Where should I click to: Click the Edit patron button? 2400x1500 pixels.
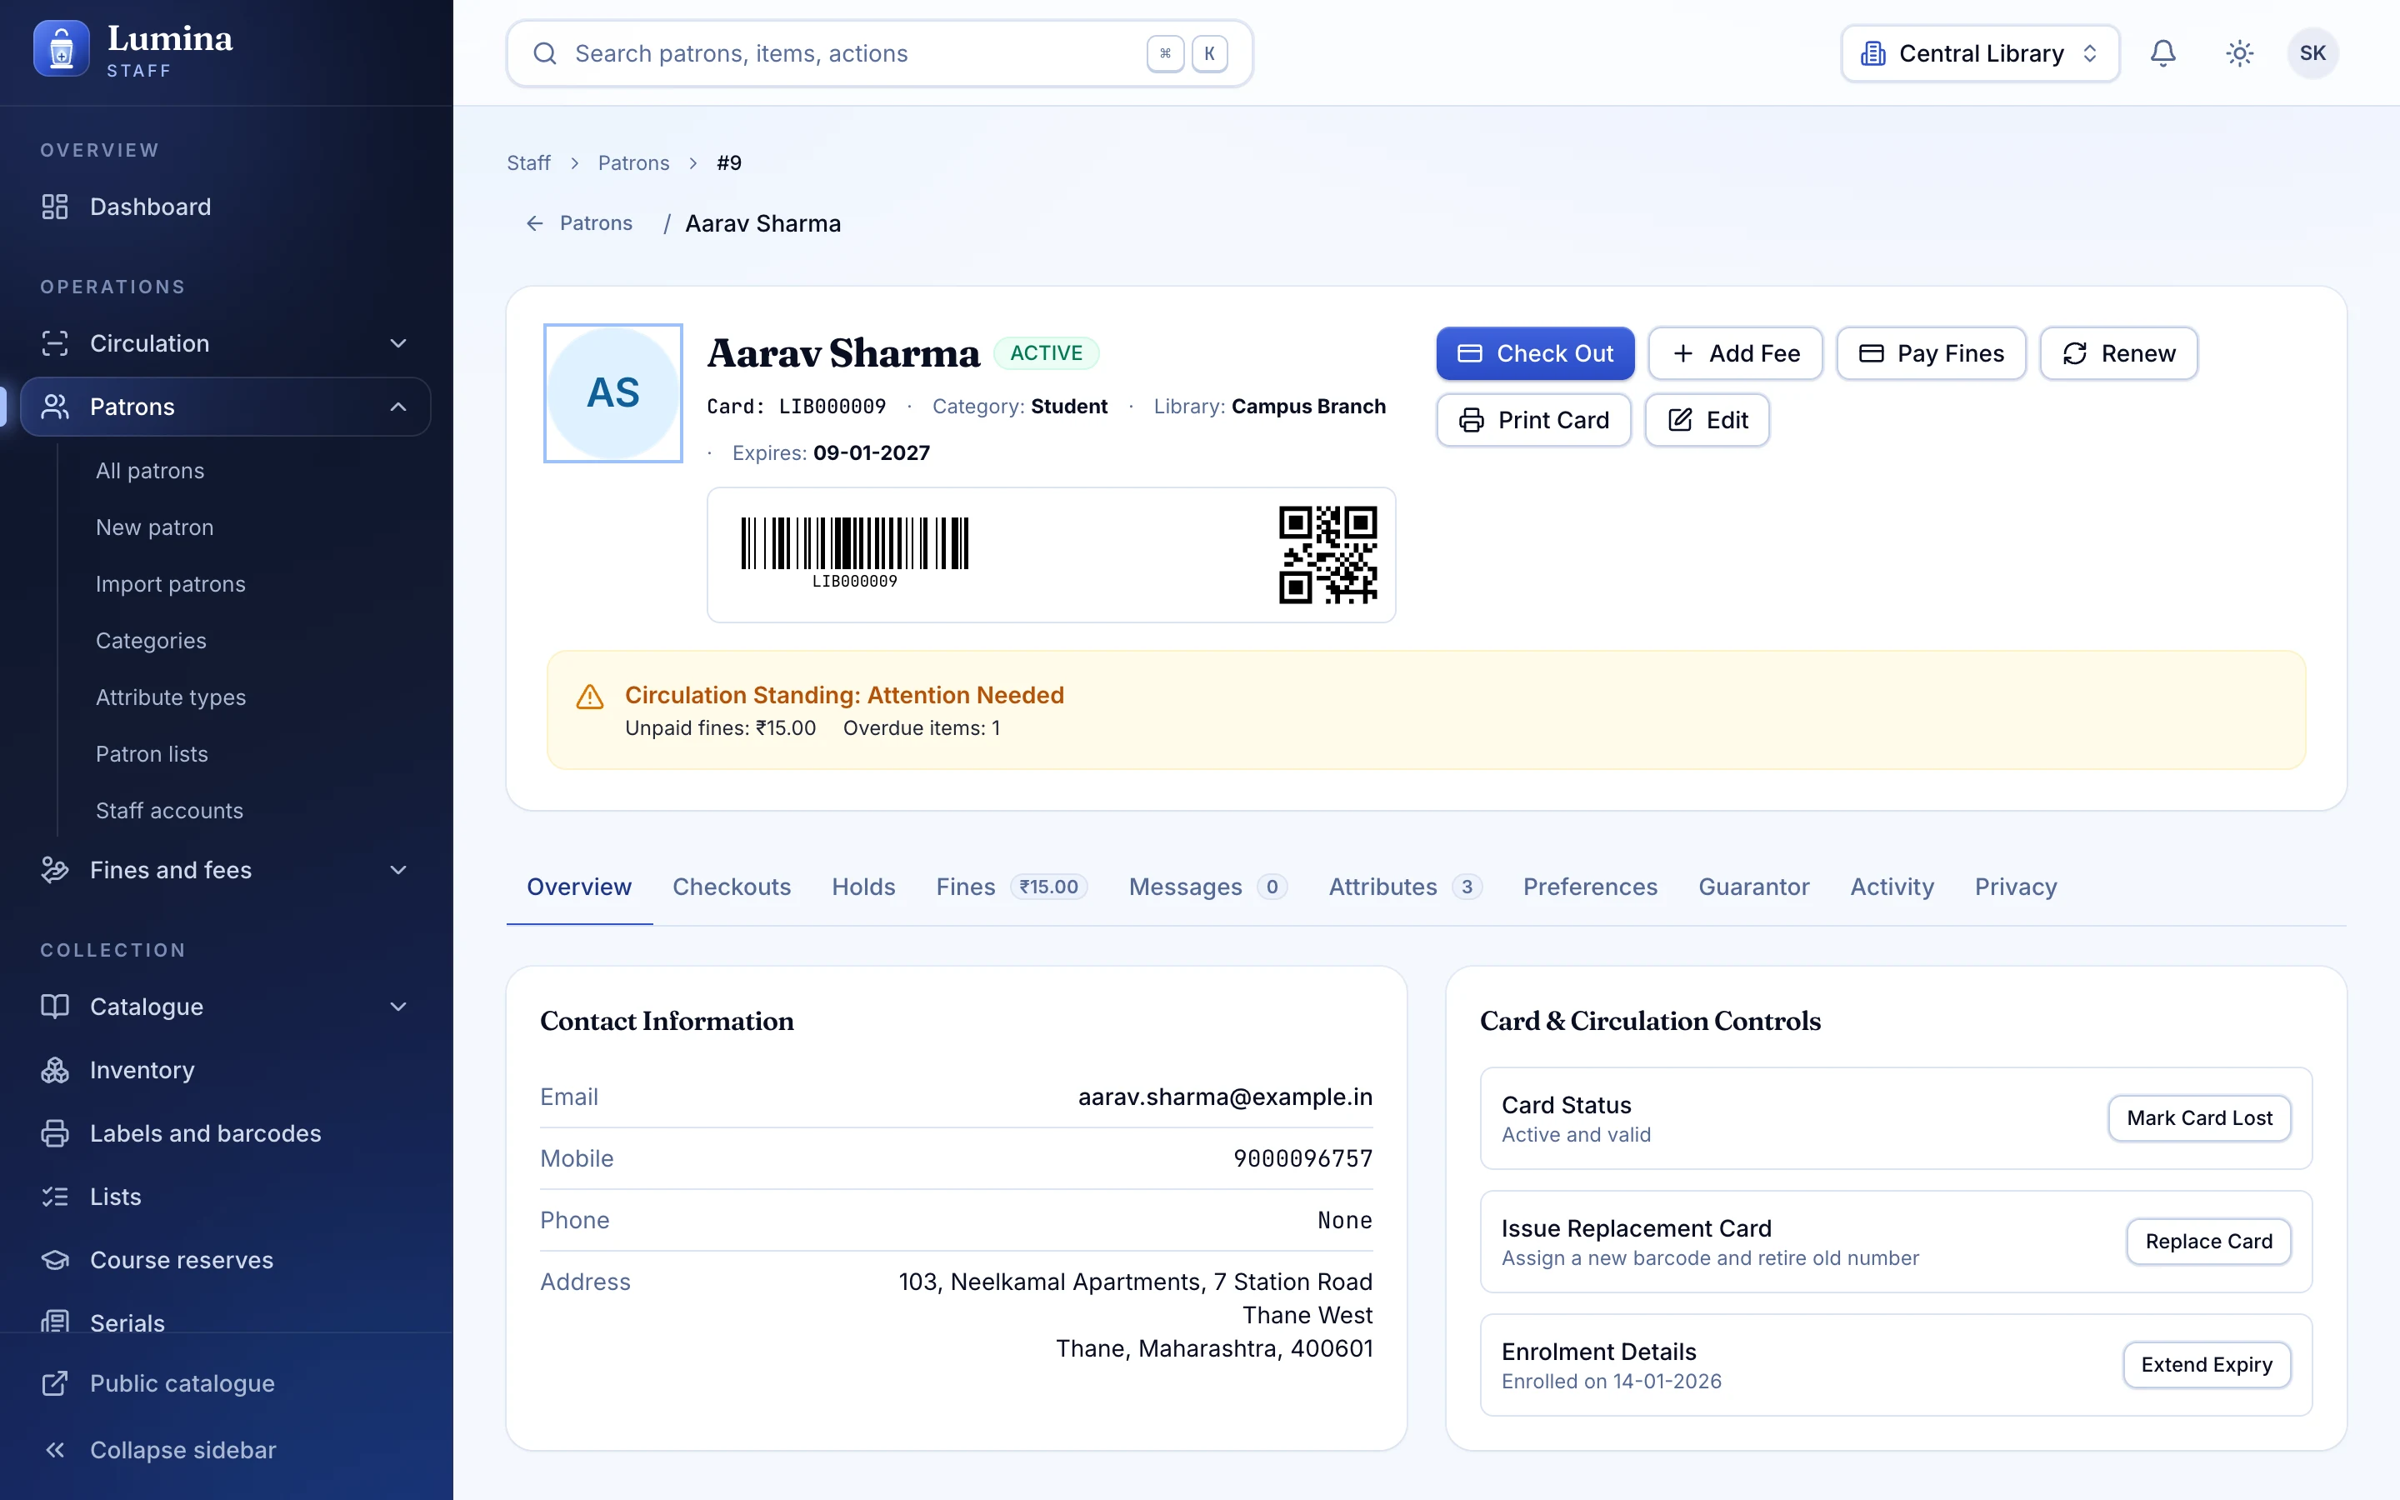pos(1707,420)
